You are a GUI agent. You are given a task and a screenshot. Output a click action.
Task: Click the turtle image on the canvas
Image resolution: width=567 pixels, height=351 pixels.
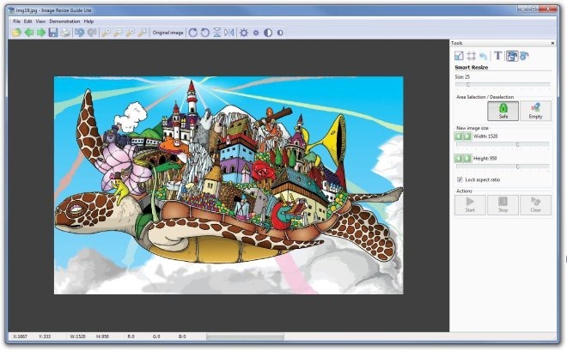coord(229,185)
